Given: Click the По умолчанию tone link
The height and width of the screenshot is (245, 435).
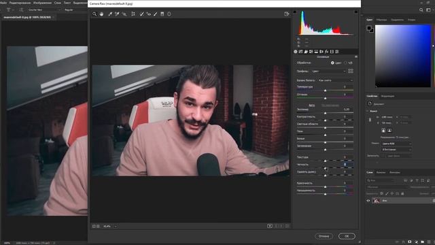Looking at the screenshot, I should pyautogui.click(x=330, y=105).
